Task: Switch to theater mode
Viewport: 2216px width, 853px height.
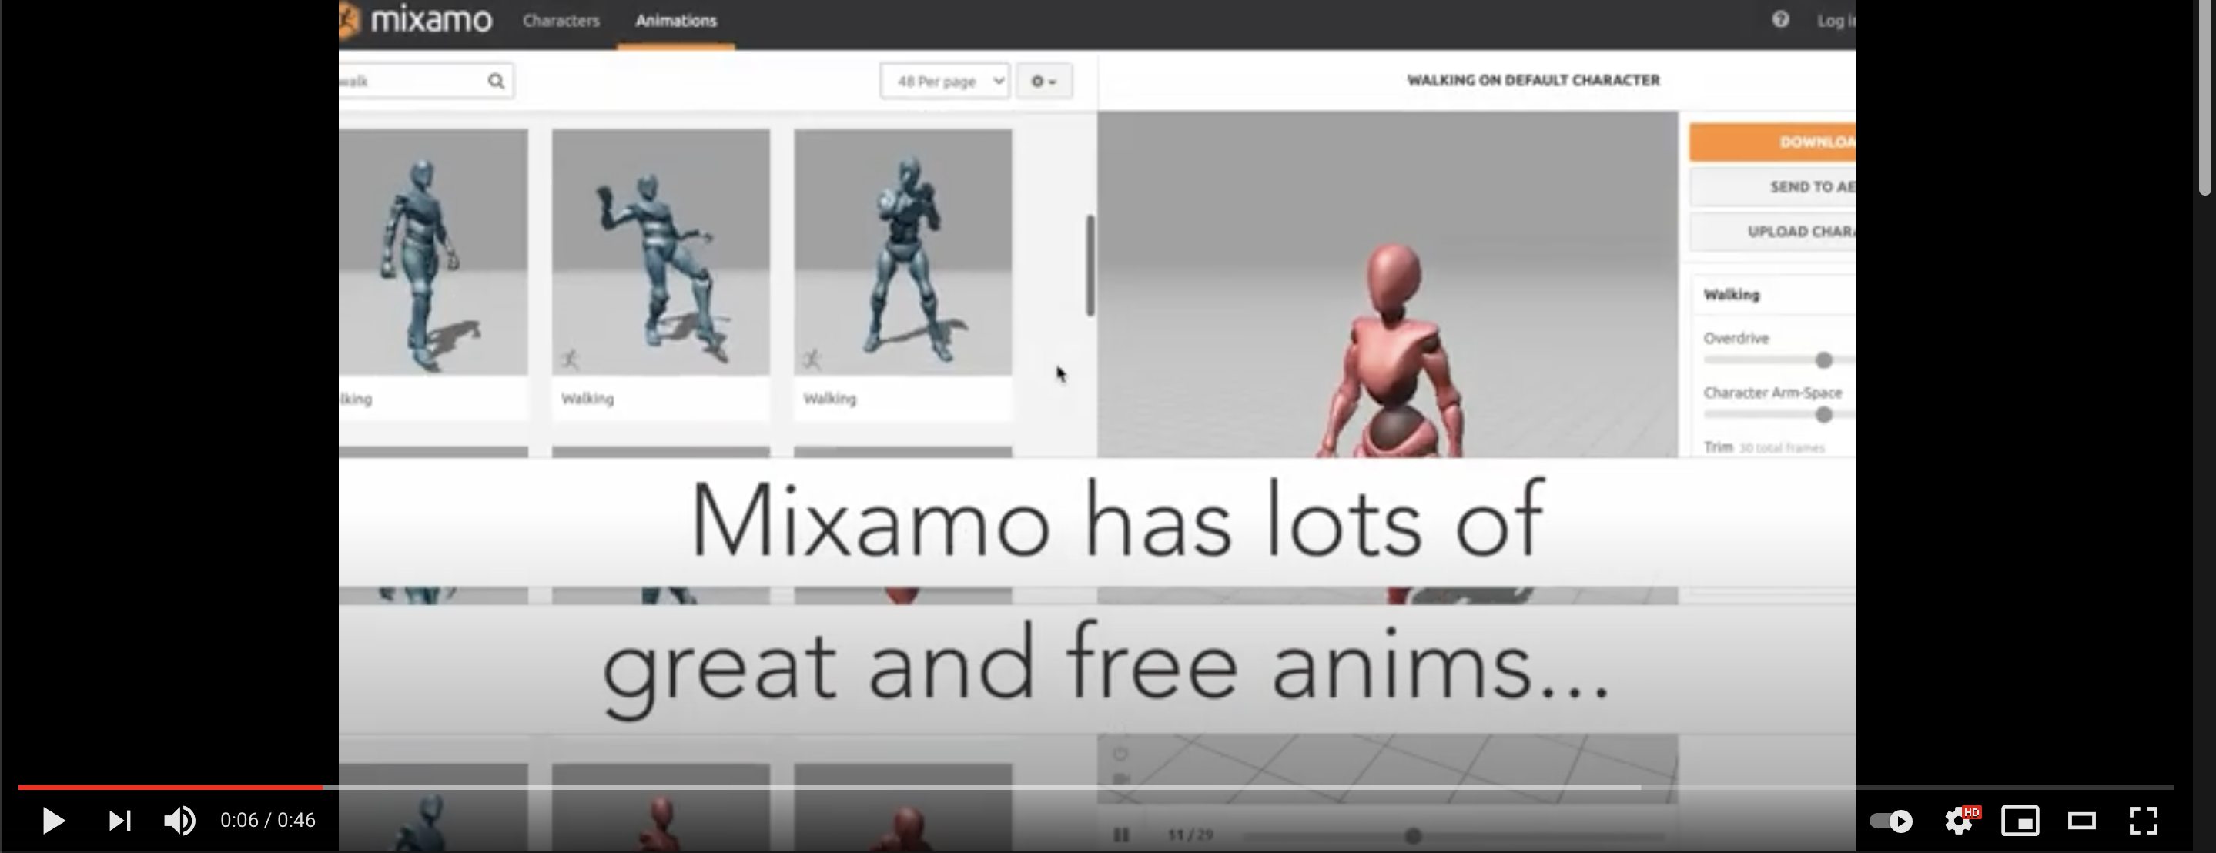Action: (2081, 821)
